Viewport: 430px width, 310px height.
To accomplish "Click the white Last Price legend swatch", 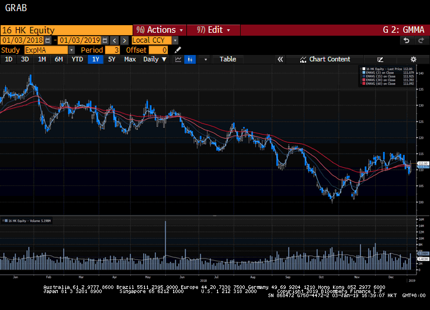I will [363, 69].
